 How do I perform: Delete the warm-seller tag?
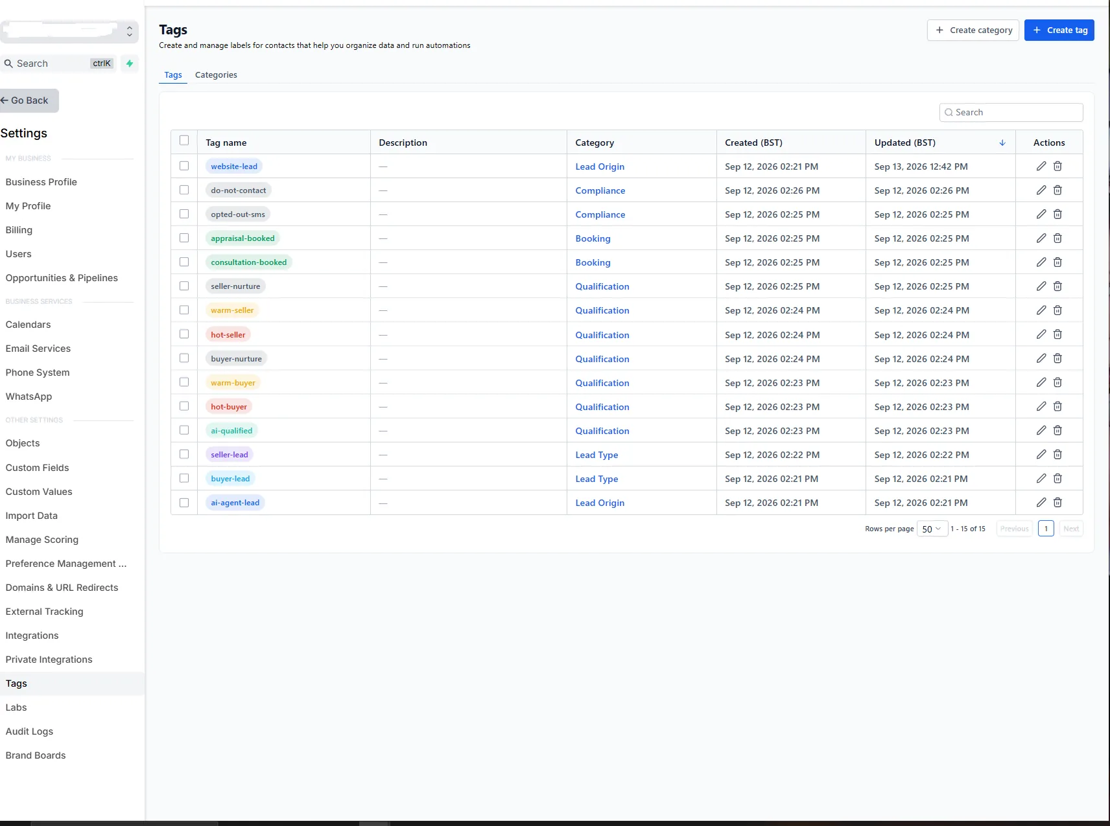pyautogui.click(x=1057, y=310)
